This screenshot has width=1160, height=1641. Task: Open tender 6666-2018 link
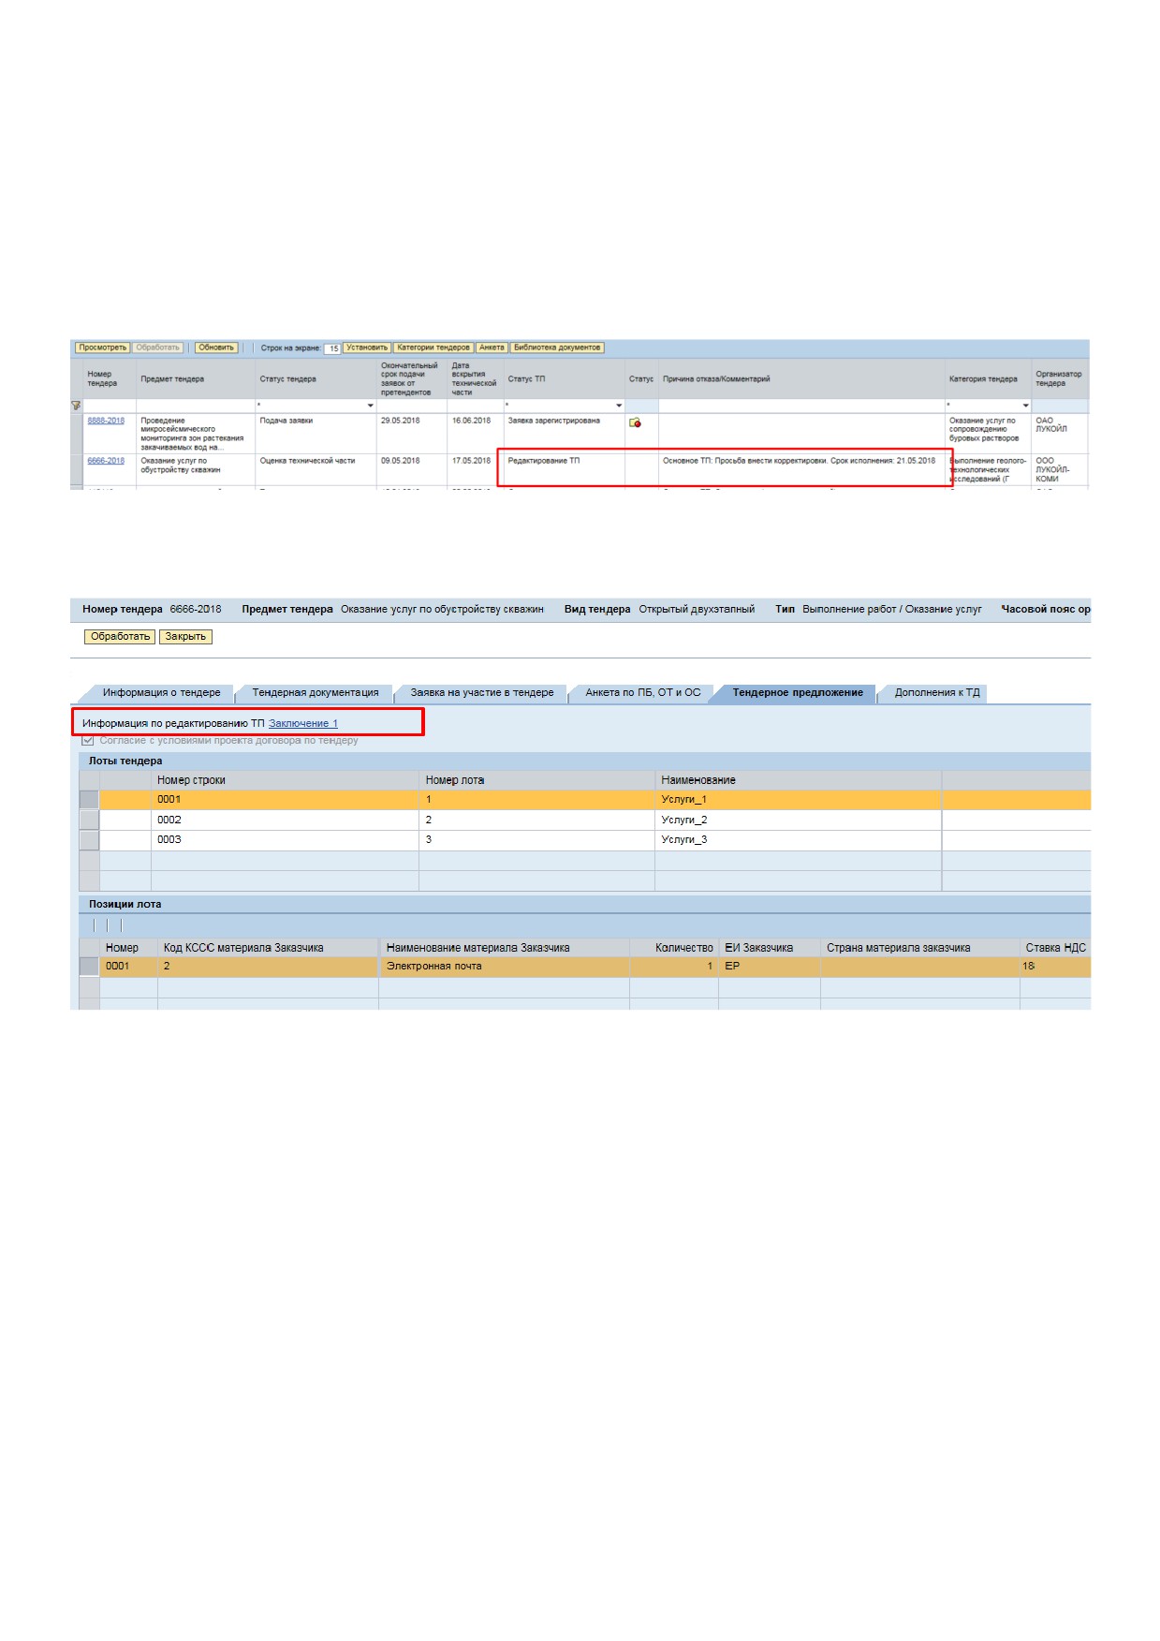106,461
